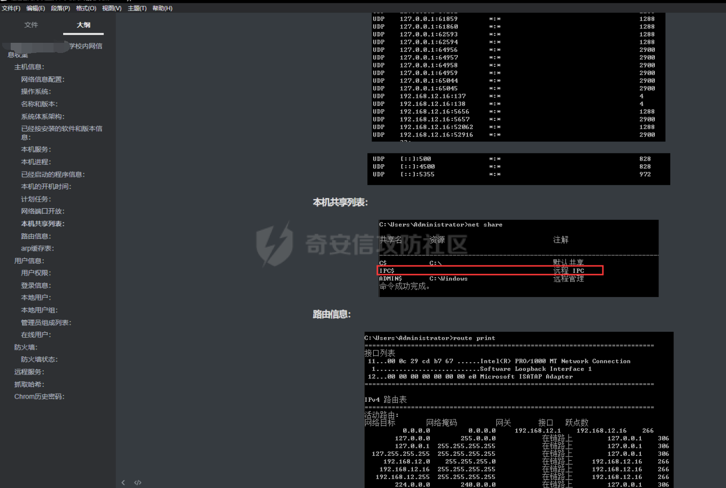The image size is (726, 488).
Task: Select the netstat UDP 127.0.0.1 list screenshot
Action: 518,77
